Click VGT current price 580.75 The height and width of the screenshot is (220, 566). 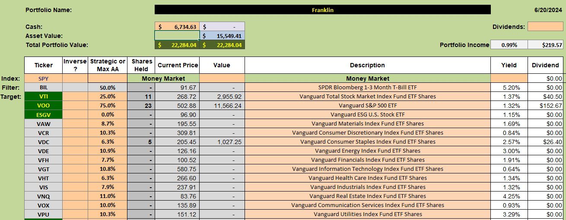(x=177, y=169)
